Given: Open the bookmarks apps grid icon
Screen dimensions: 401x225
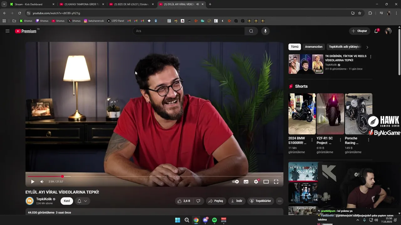Looking at the screenshot, I should [4, 21].
